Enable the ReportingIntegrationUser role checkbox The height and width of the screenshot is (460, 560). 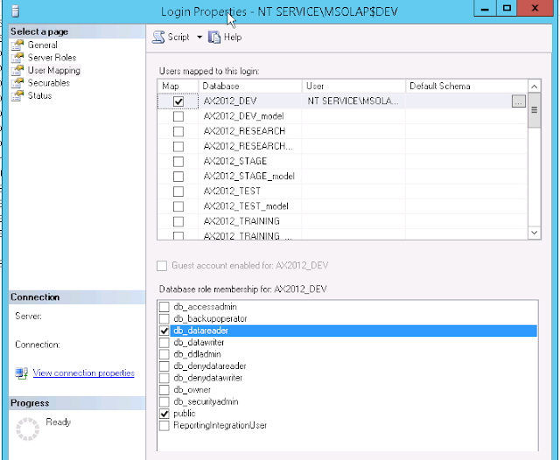coord(164,425)
